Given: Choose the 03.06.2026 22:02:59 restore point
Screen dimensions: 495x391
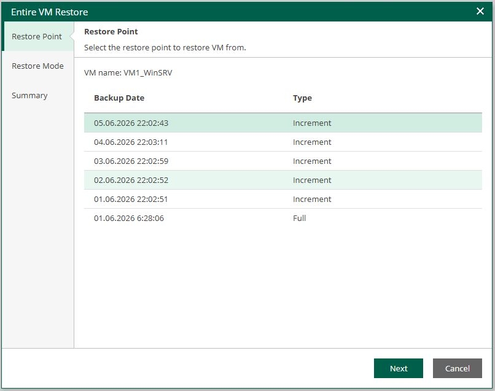Looking at the screenshot, I should [x=283, y=161].
